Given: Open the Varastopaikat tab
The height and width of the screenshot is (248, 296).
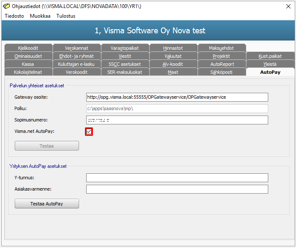Looking at the screenshot, I should click(x=125, y=48).
